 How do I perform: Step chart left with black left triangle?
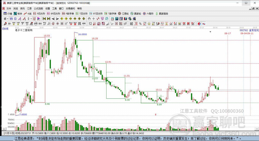point(53,19)
